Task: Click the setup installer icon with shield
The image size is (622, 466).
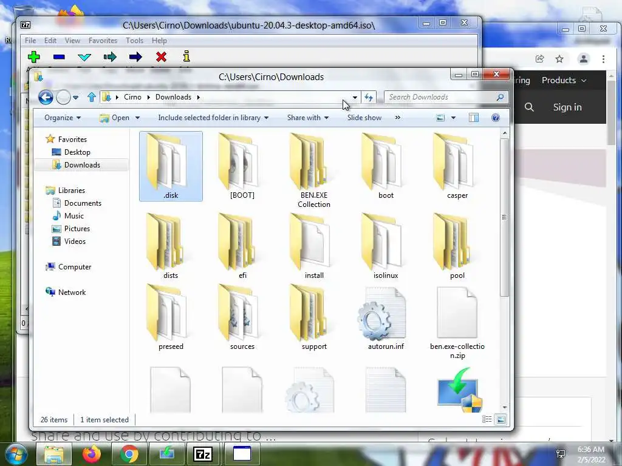Action: coord(459,390)
